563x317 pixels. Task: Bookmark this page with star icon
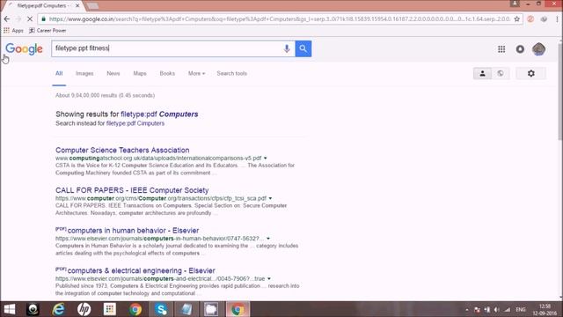pyautogui.click(x=516, y=19)
